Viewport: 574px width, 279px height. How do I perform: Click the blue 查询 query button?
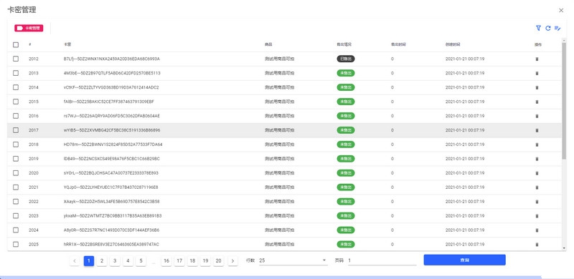(464, 260)
